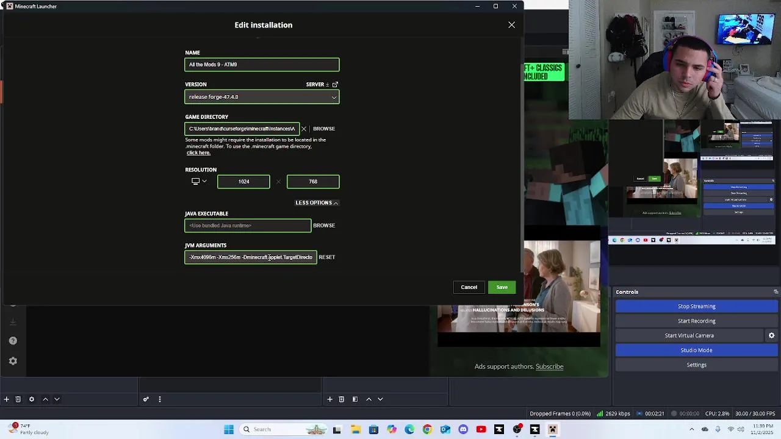This screenshot has height=439, width=781.
Task: Open Settings in OBS Controls
Action: pyautogui.click(x=697, y=365)
